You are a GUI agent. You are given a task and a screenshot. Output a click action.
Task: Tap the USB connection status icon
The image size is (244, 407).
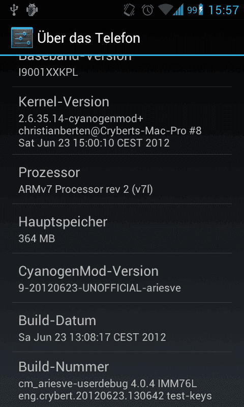pyautogui.click(x=14, y=10)
